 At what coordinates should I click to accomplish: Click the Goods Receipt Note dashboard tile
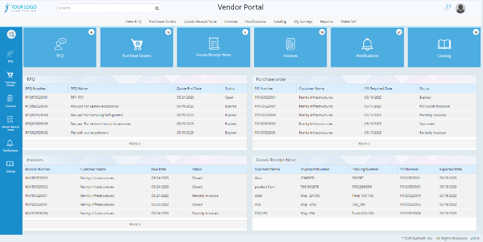213,47
